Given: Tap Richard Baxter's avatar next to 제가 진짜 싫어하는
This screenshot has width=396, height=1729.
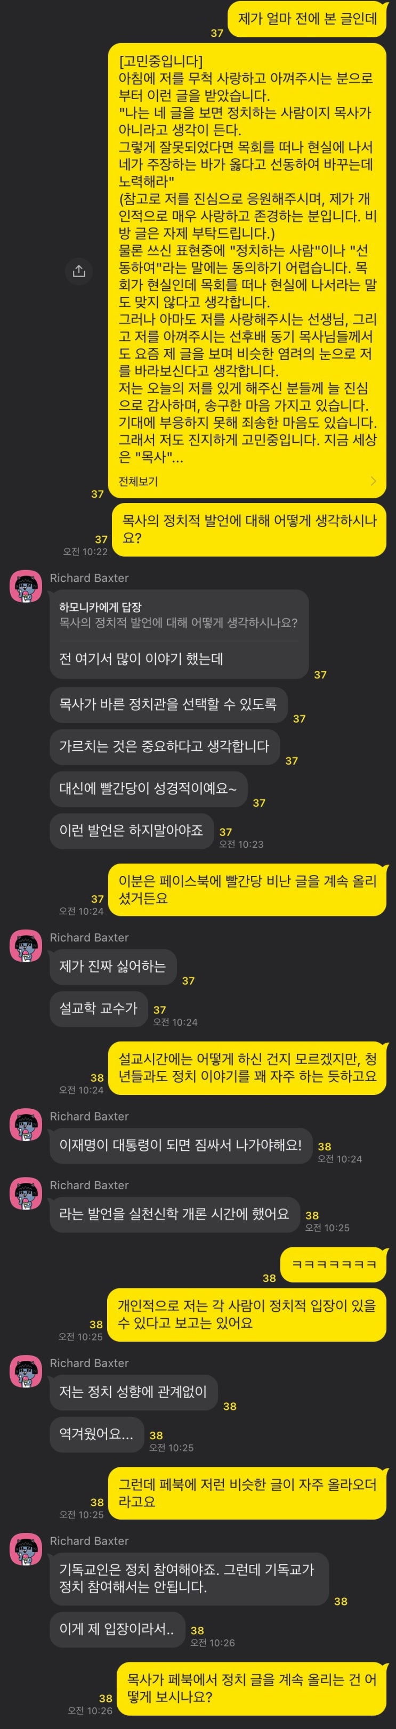Looking at the screenshot, I should pos(26,945).
